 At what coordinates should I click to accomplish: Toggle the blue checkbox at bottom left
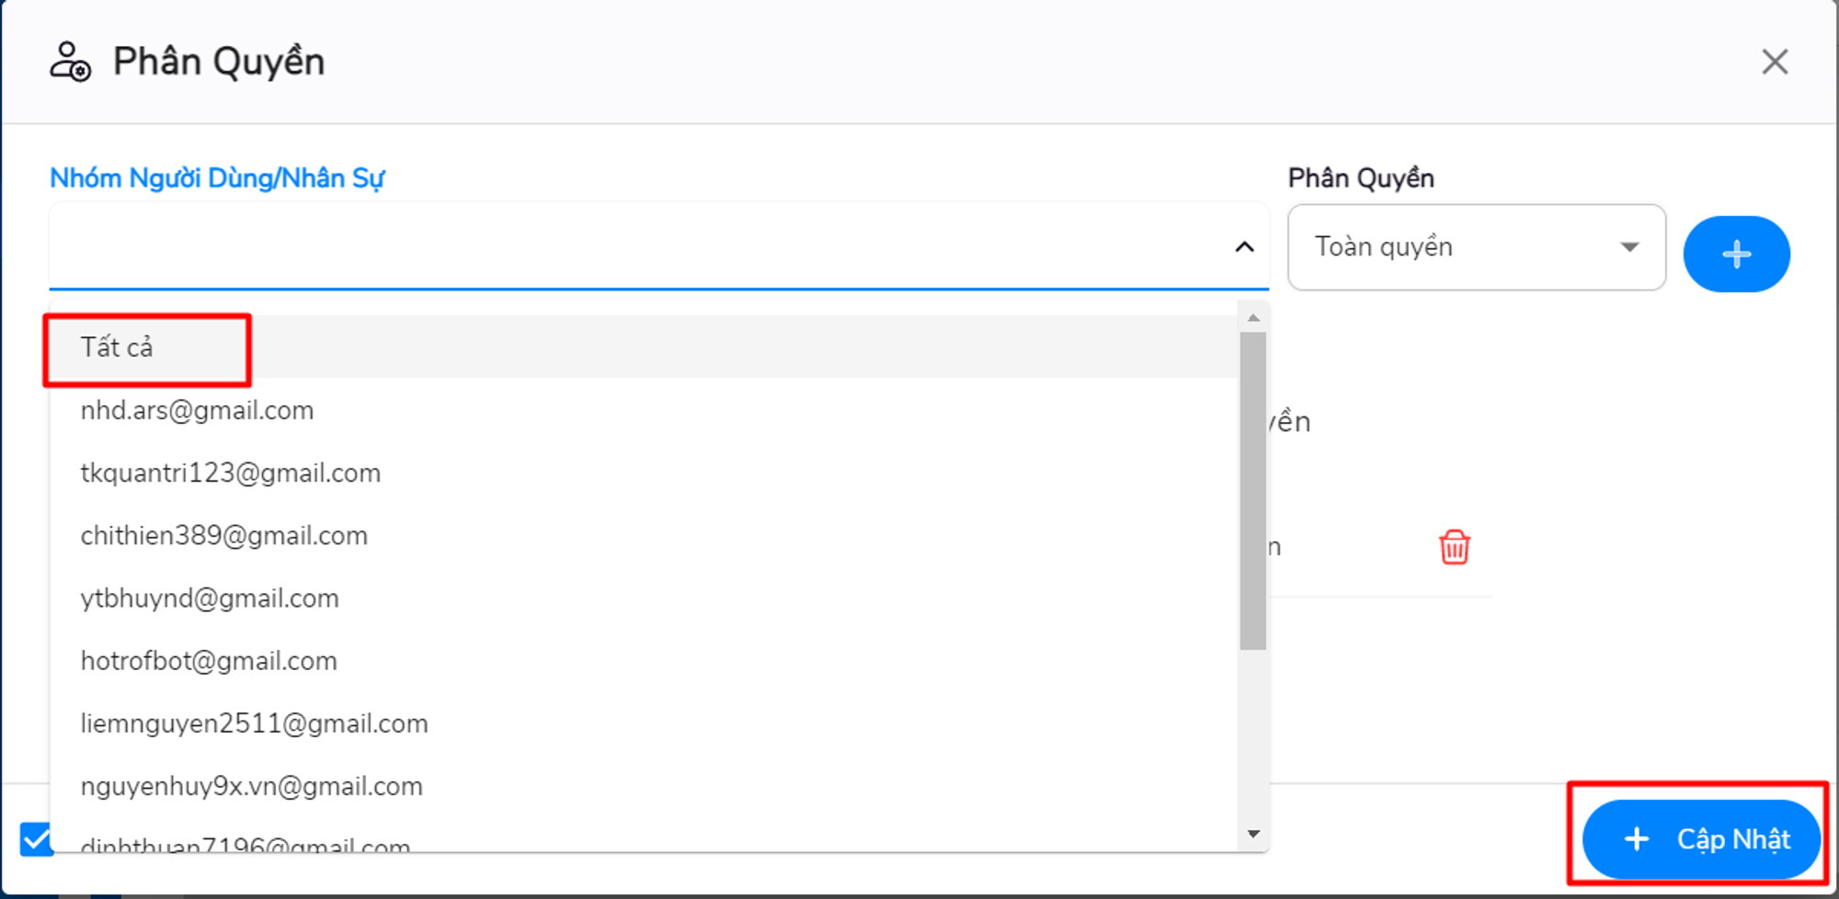coord(37,838)
